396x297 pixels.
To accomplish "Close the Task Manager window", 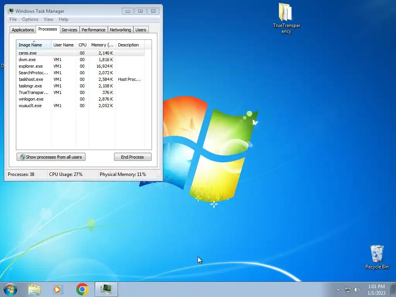I will (x=153, y=11).
